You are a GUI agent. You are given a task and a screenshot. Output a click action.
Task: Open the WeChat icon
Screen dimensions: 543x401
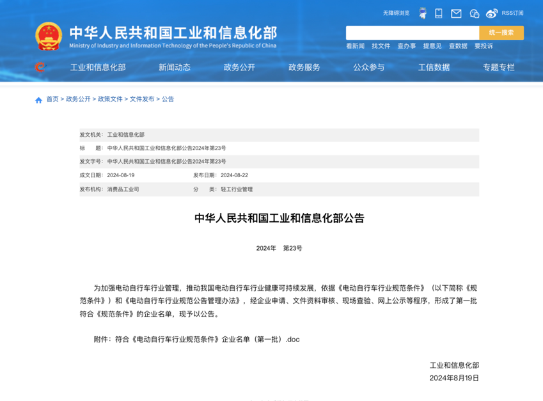(474, 13)
